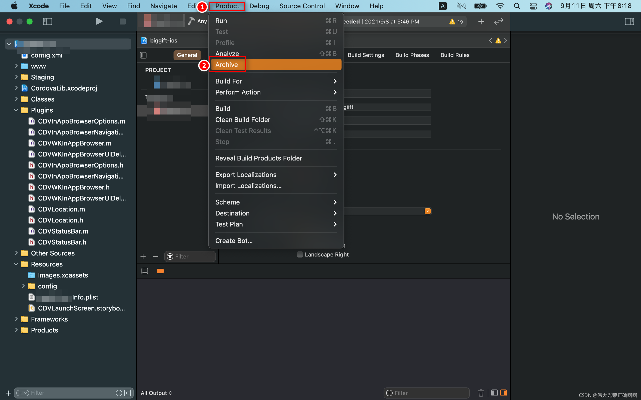Click the code review arrows icon
Screen dimensions: 641x400
tap(499, 21)
